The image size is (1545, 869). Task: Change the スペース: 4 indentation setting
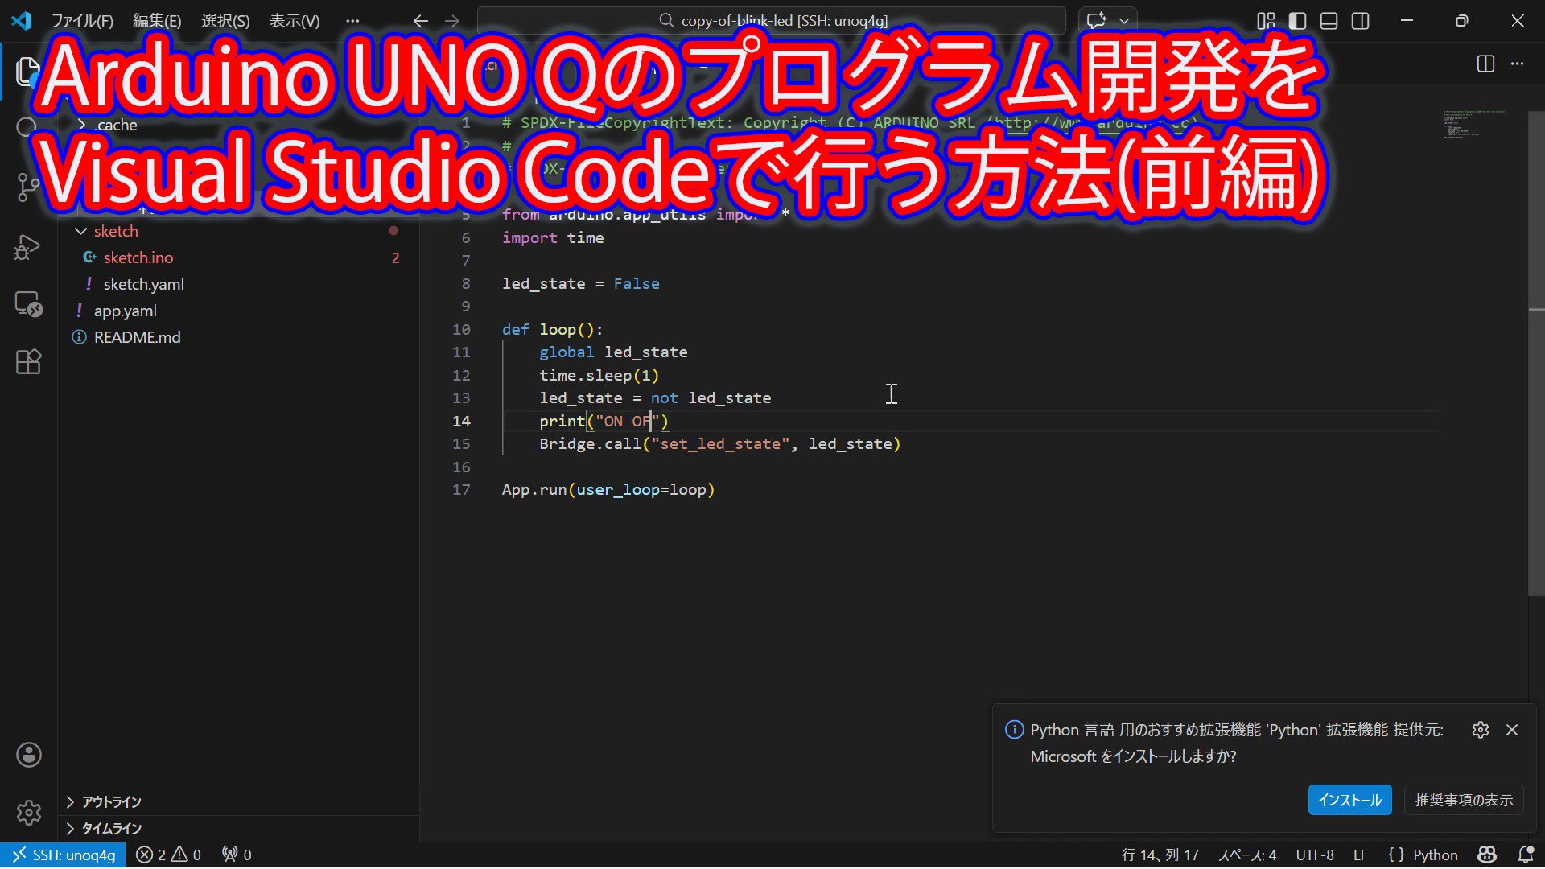tap(1246, 855)
